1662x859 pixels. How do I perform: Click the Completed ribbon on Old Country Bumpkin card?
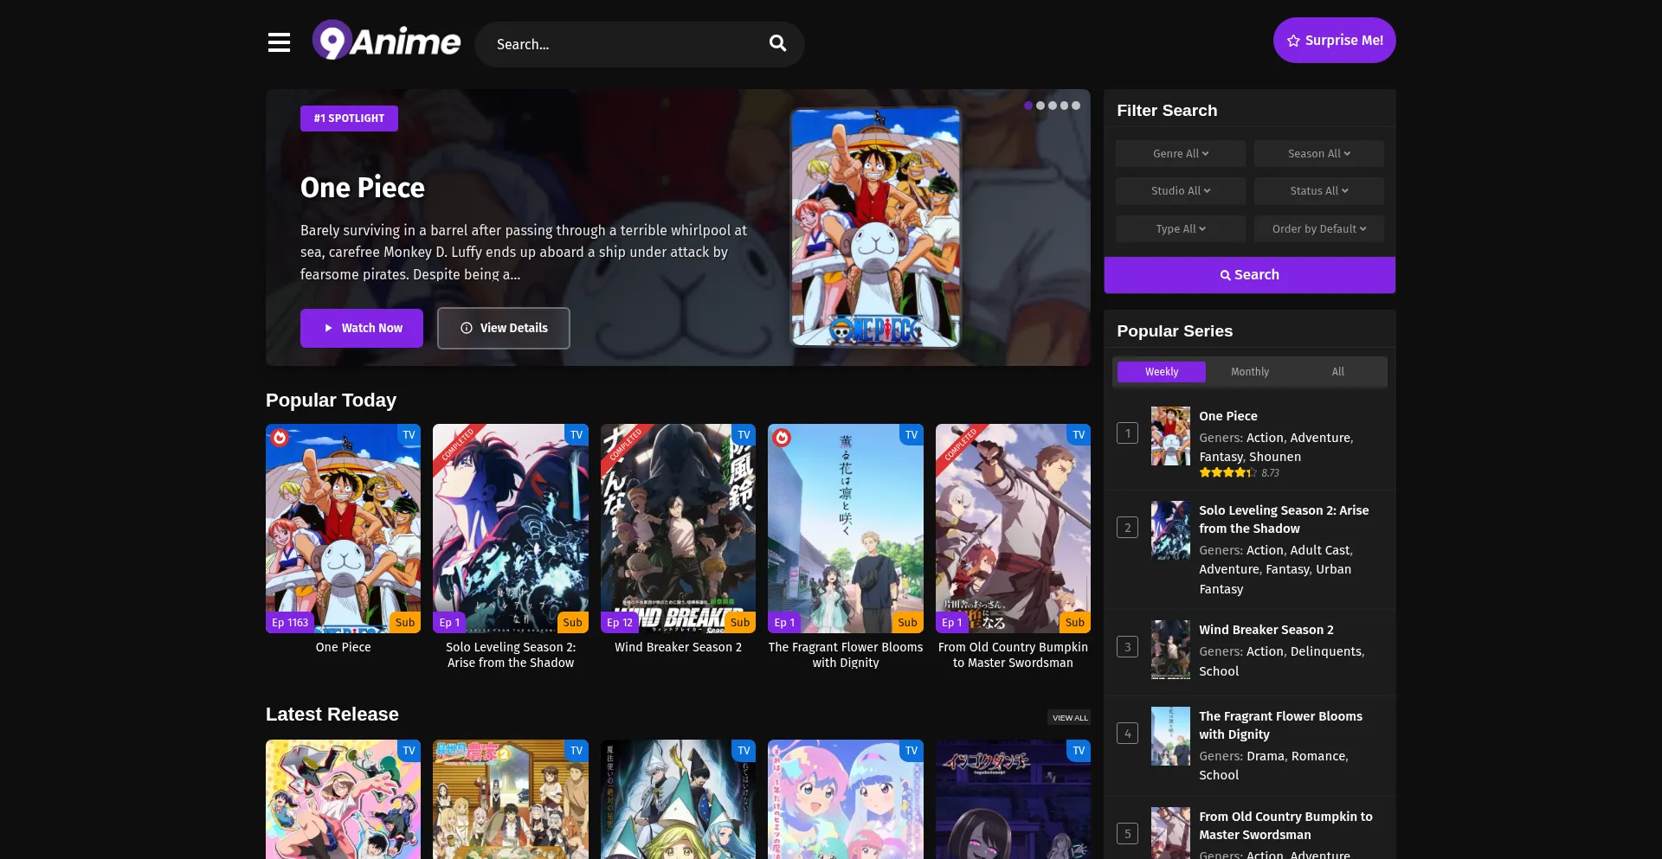(960, 445)
